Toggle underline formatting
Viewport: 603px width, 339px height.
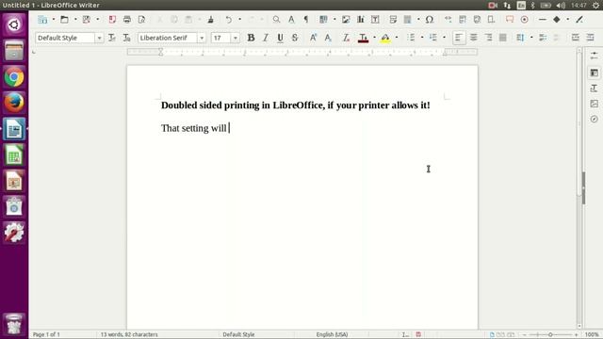(x=280, y=38)
